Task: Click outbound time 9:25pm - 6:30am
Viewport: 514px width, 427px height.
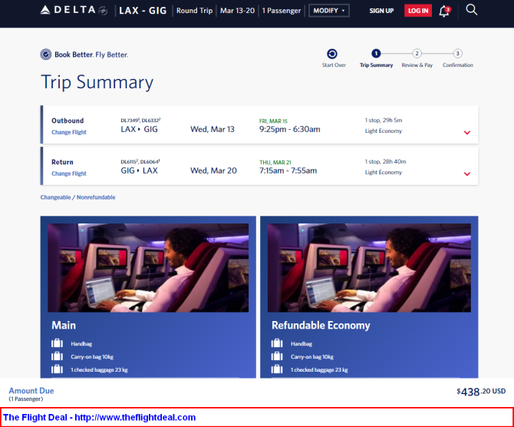Action: point(290,129)
